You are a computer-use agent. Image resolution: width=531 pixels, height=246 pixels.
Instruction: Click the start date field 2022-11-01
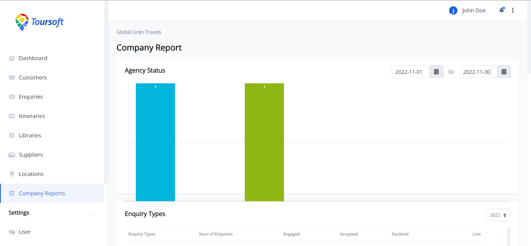pyautogui.click(x=411, y=72)
